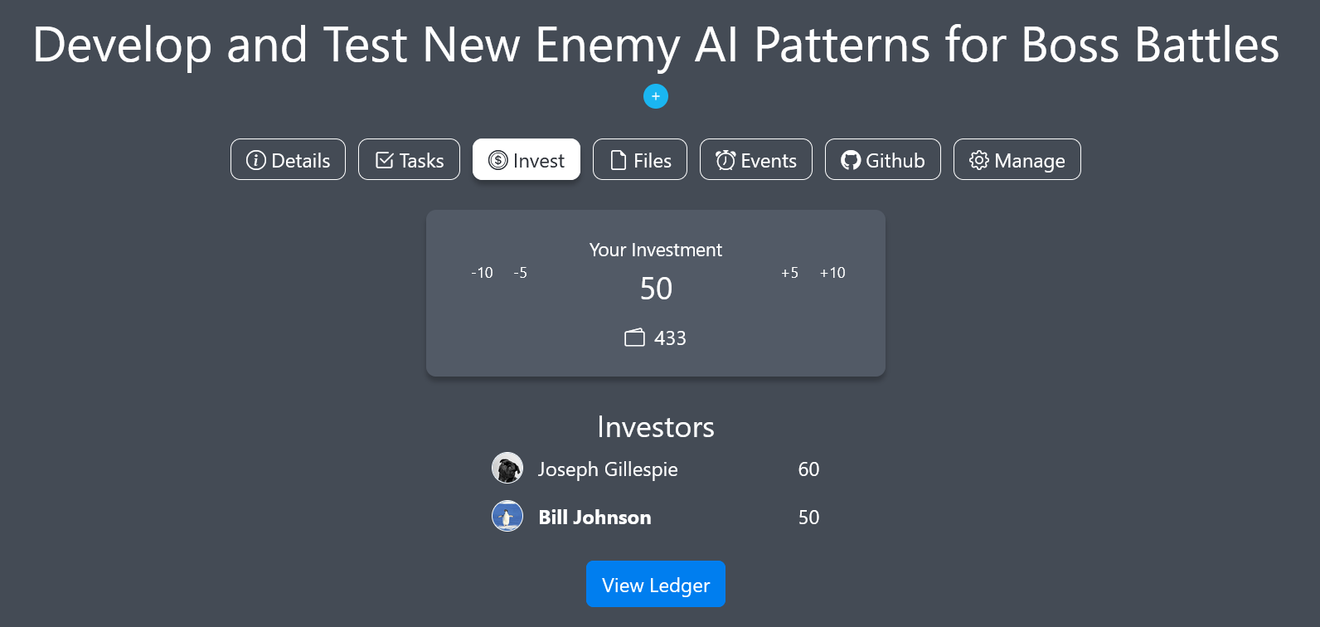Click the document icon on the Files button

pos(618,159)
